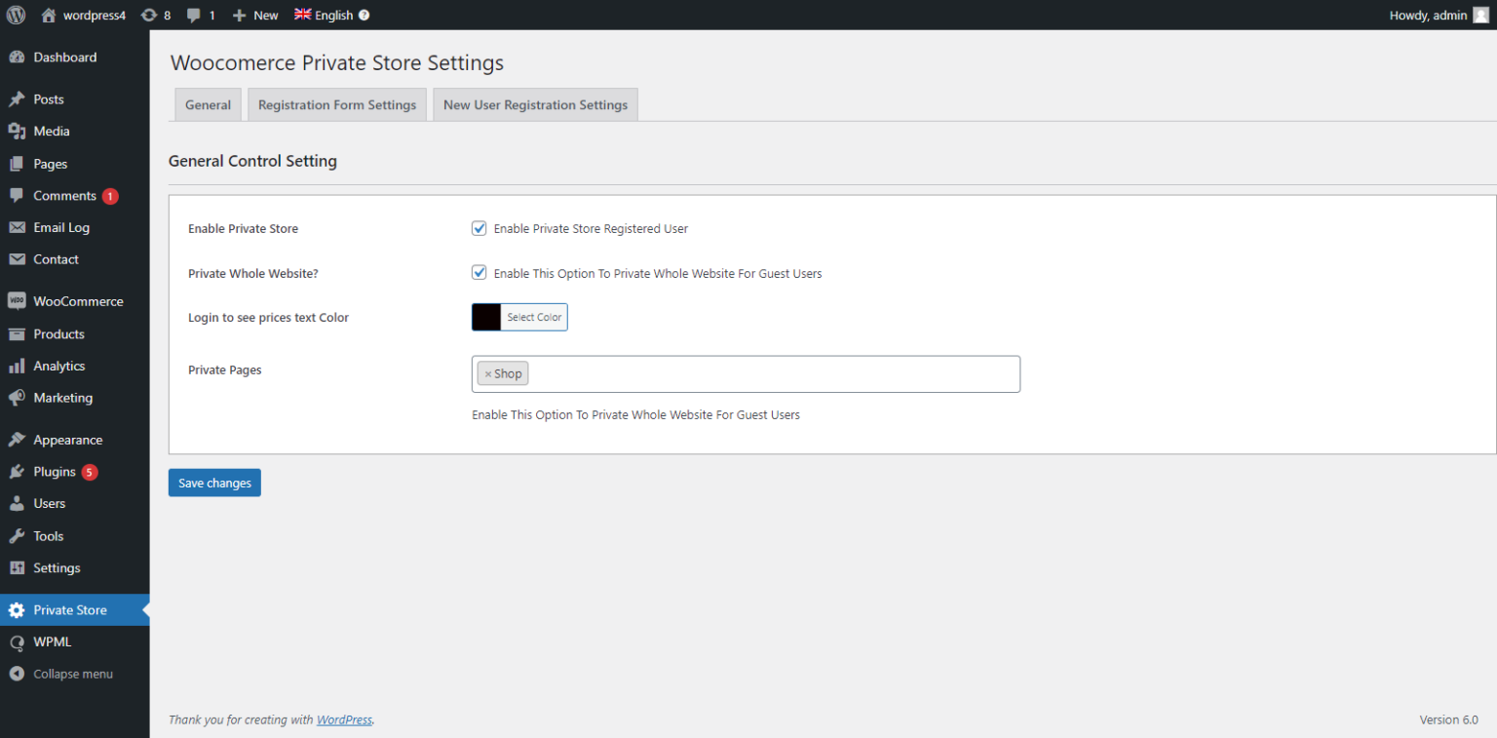Open Plugins via its plug icon
The height and width of the screenshot is (738, 1497).
coord(18,471)
